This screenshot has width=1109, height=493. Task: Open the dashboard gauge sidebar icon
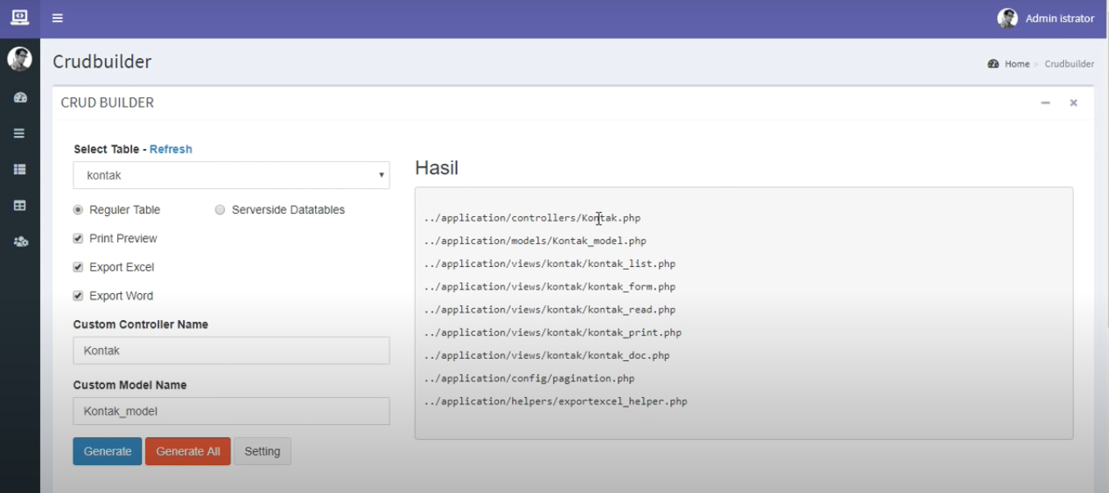click(x=21, y=97)
